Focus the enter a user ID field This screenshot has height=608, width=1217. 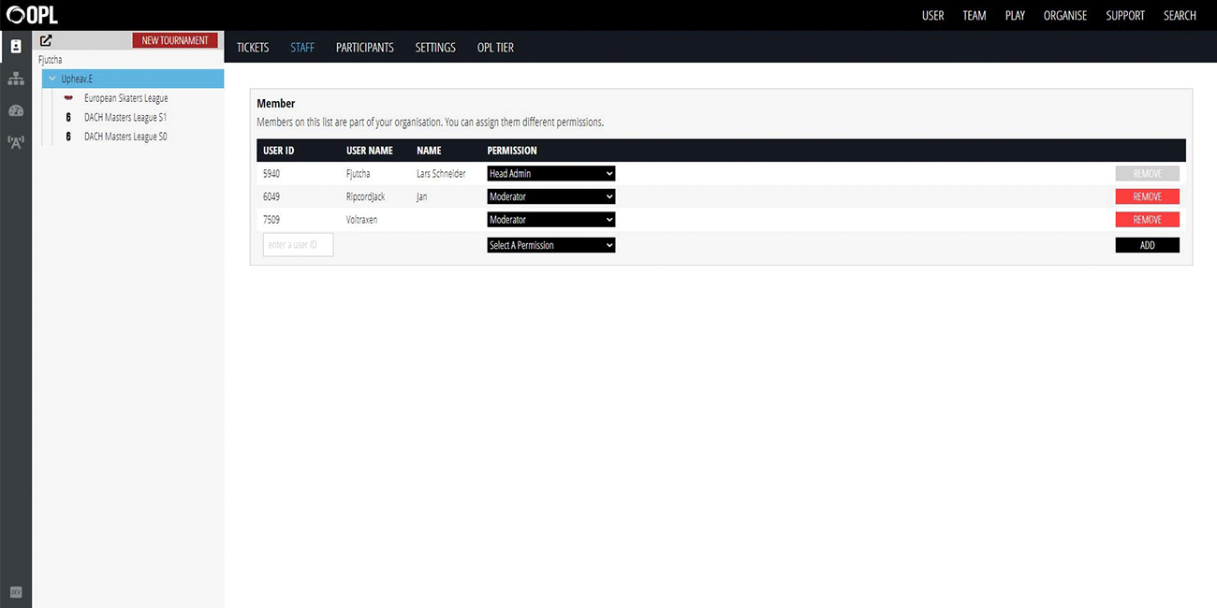298,245
